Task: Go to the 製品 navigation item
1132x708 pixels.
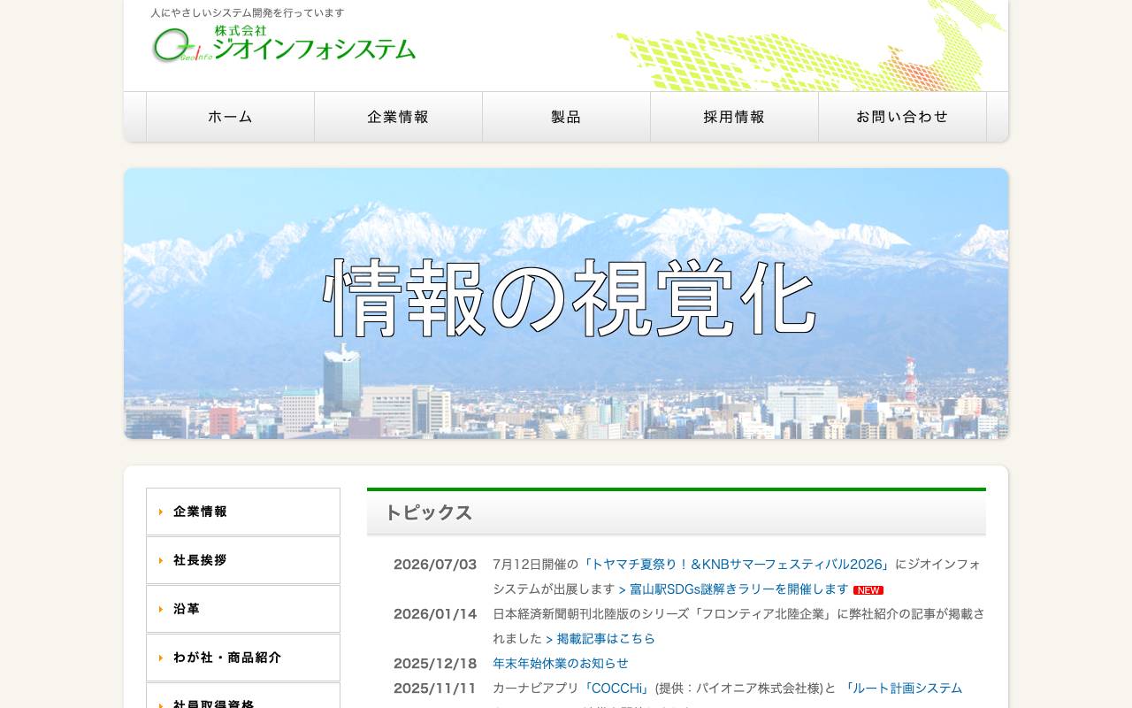Action: [x=566, y=117]
